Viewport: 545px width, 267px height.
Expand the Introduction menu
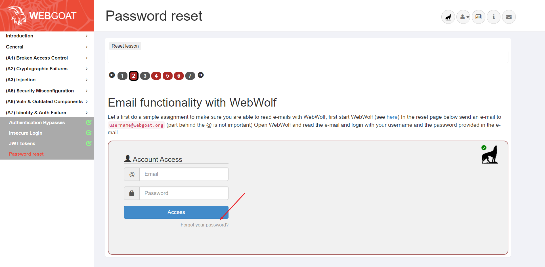tap(47, 36)
